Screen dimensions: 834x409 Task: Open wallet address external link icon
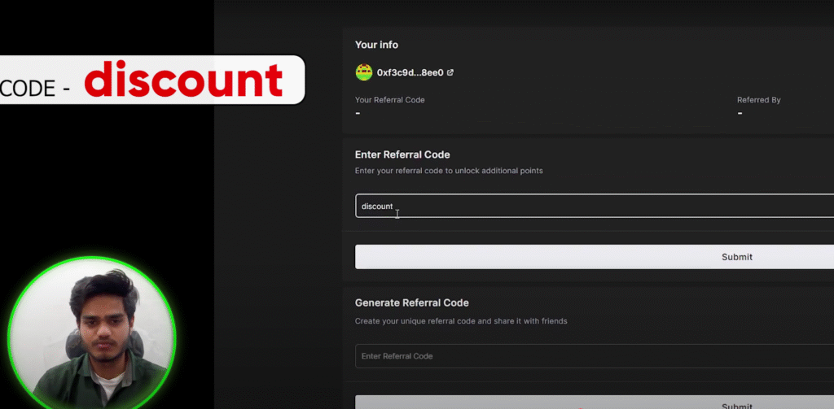[x=450, y=72]
